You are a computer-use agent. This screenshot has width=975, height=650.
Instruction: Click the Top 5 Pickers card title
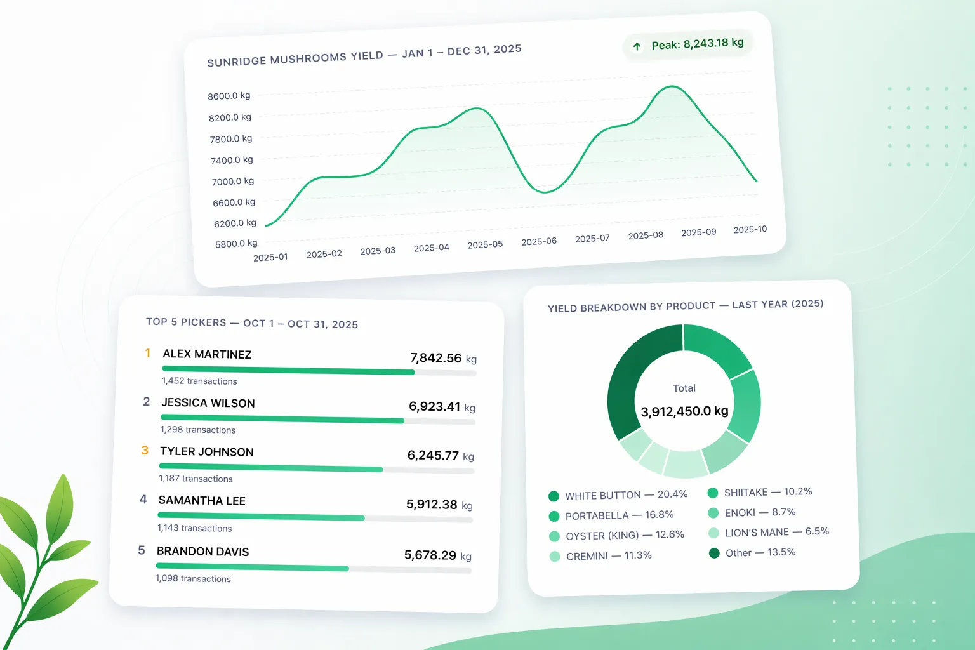pos(252,323)
